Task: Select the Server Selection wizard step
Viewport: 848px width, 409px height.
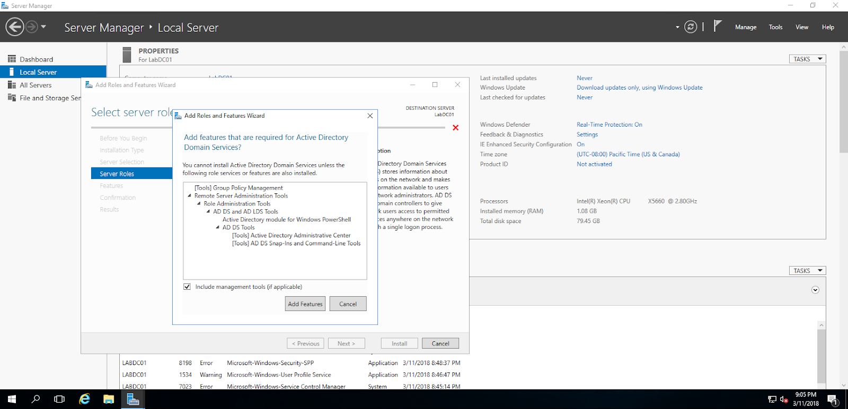Action: click(x=122, y=162)
